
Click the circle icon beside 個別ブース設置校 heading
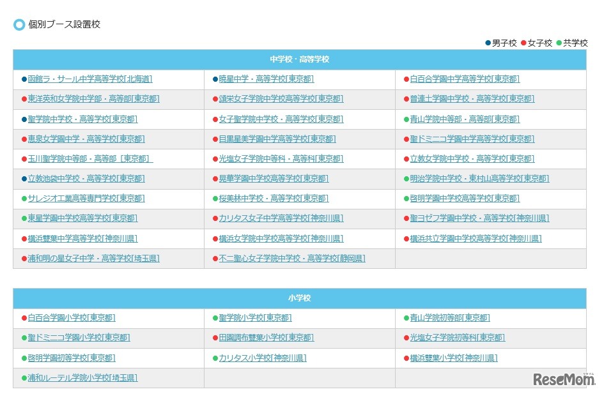point(19,25)
